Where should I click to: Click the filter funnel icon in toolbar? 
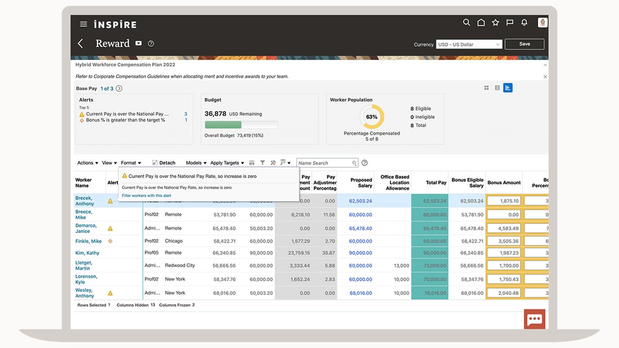point(262,163)
